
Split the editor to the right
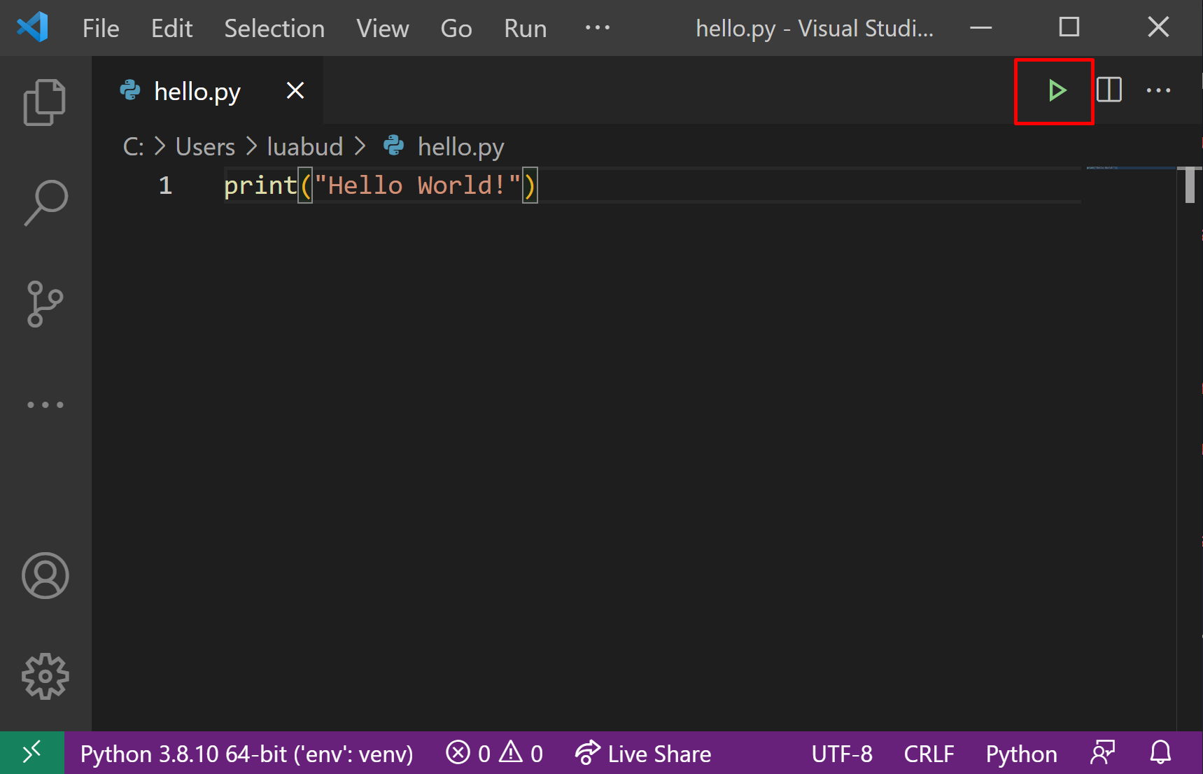point(1109,90)
